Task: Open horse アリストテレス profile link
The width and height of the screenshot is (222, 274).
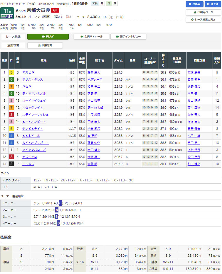Action: 32,79
